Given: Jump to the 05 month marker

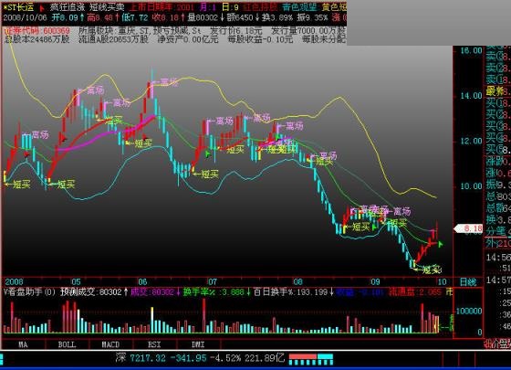Looking at the screenshot, I should point(76,282).
